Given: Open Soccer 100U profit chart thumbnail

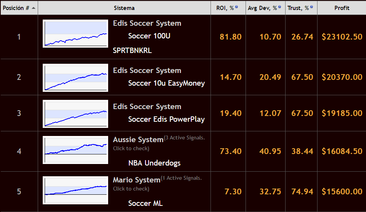Looking at the screenshot, I should 75,33.
